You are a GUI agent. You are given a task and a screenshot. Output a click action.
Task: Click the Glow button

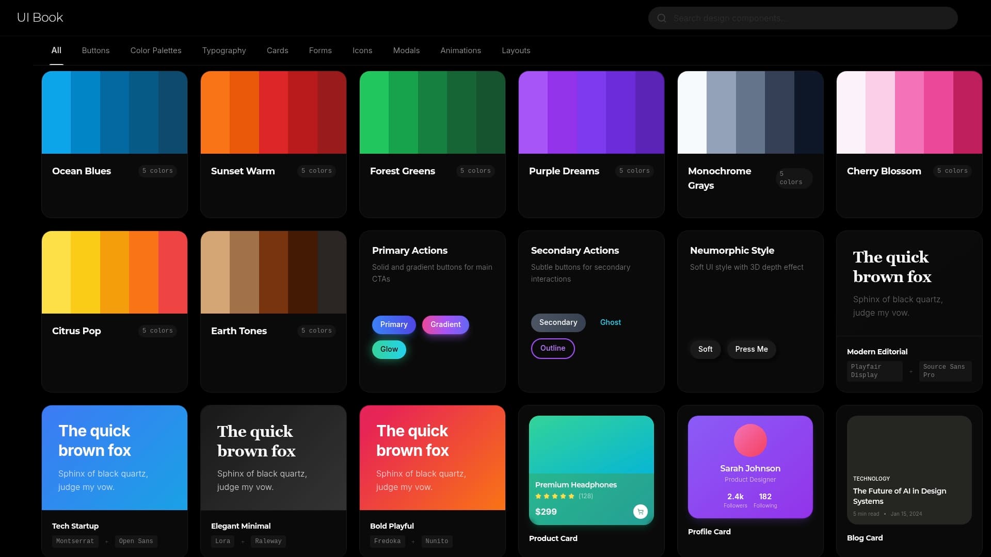tap(389, 349)
